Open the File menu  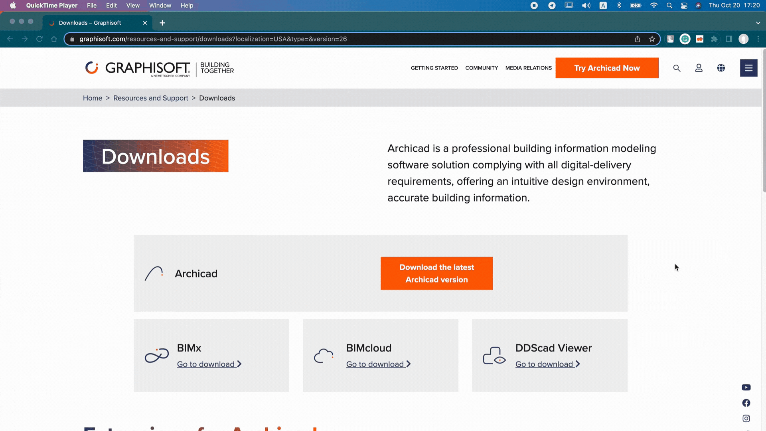pos(92,6)
